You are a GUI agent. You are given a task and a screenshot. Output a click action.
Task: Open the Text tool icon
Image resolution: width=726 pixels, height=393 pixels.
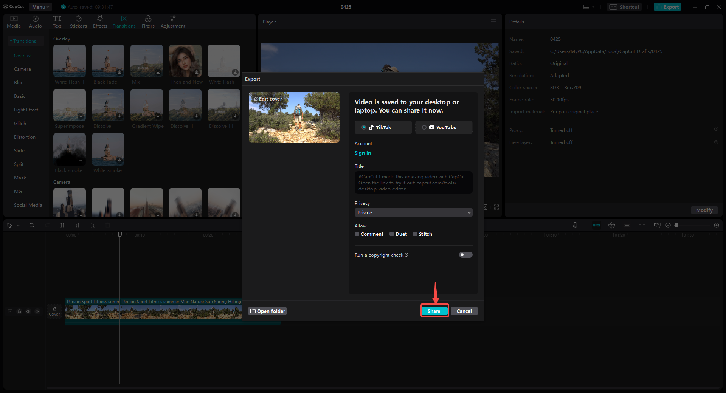pos(57,19)
